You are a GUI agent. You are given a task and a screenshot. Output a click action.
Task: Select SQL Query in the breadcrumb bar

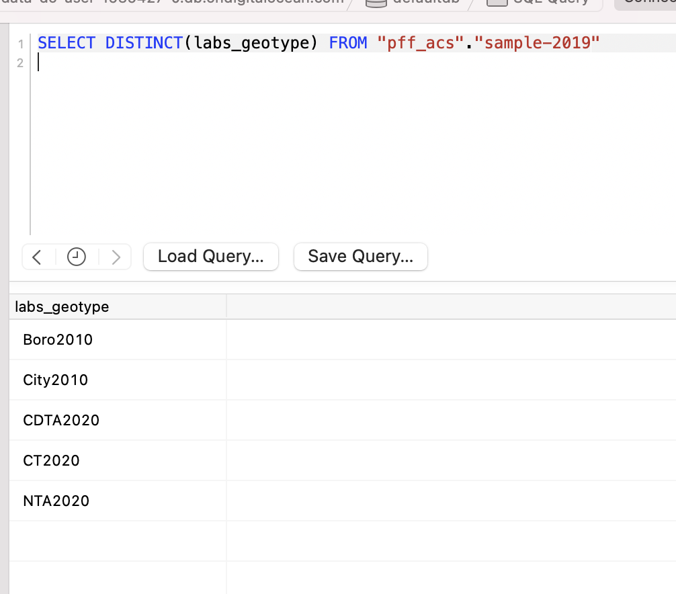click(x=538, y=2)
